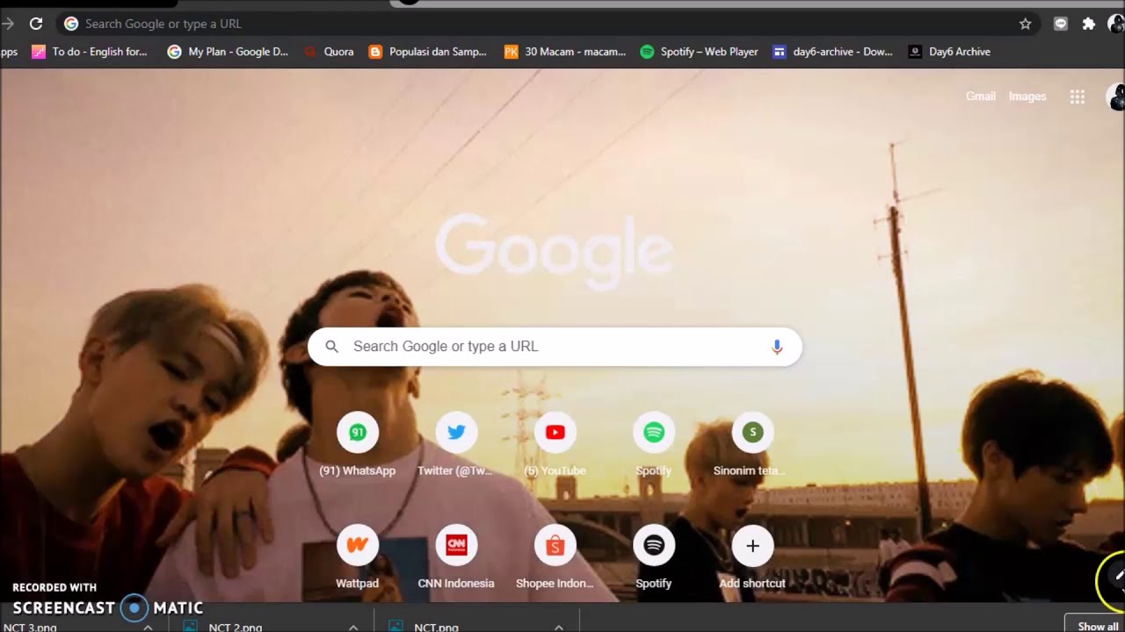Open the Extensions puzzle-piece icon
The height and width of the screenshot is (632, 1125).
(1089, 24)
